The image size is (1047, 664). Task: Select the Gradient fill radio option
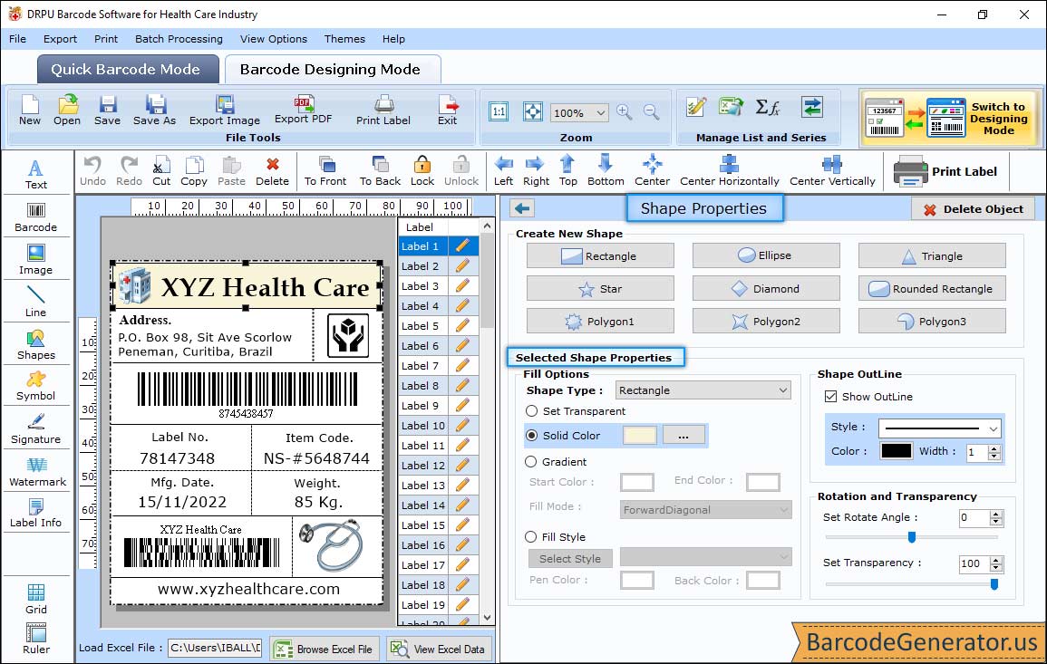click(x=531, y=462)
